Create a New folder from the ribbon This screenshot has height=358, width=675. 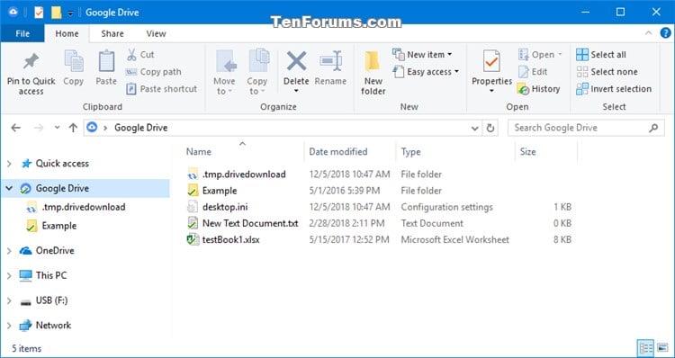[373, 73]
